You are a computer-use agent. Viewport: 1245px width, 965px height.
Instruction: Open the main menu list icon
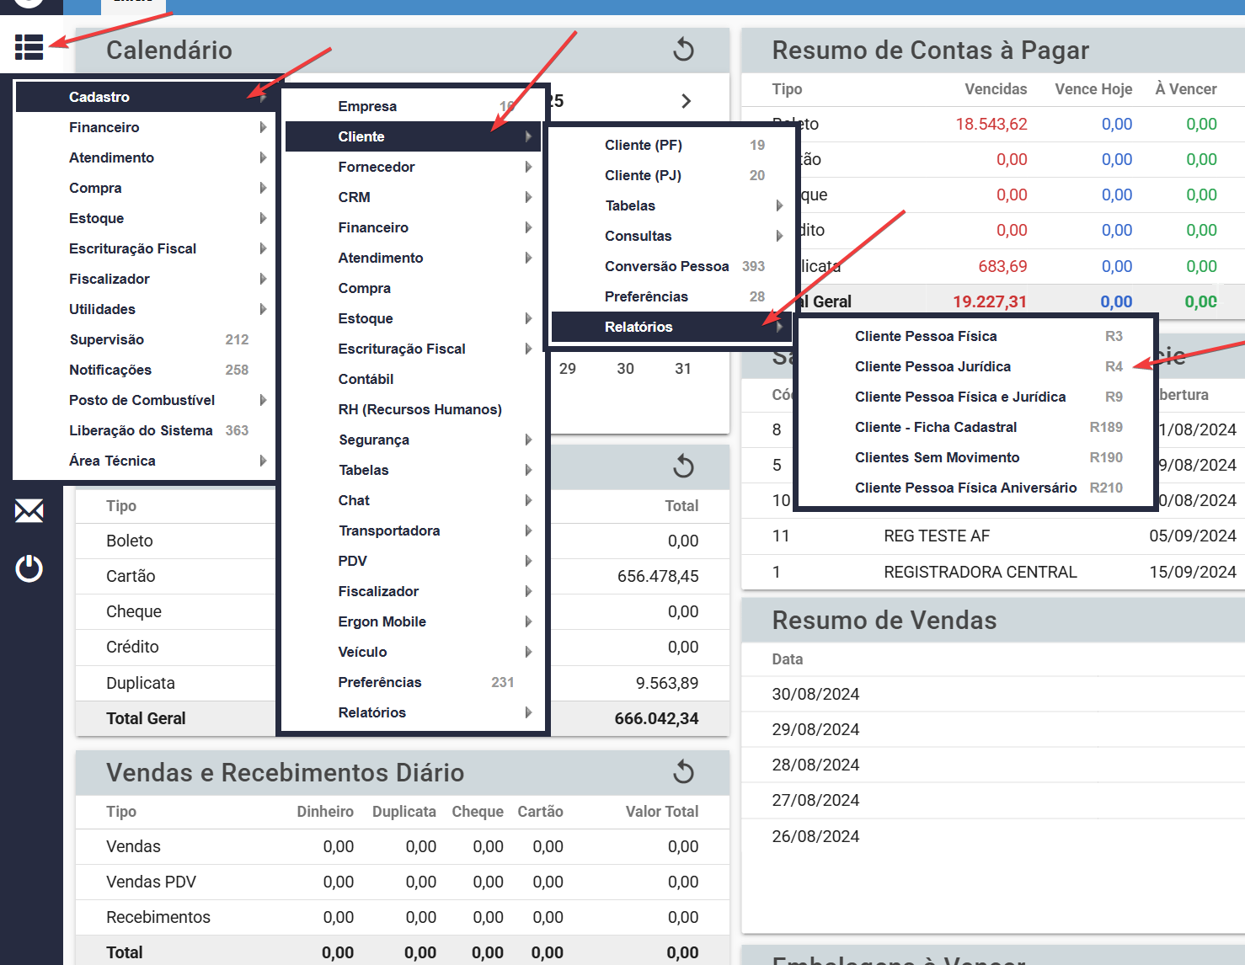pos(29,47)
